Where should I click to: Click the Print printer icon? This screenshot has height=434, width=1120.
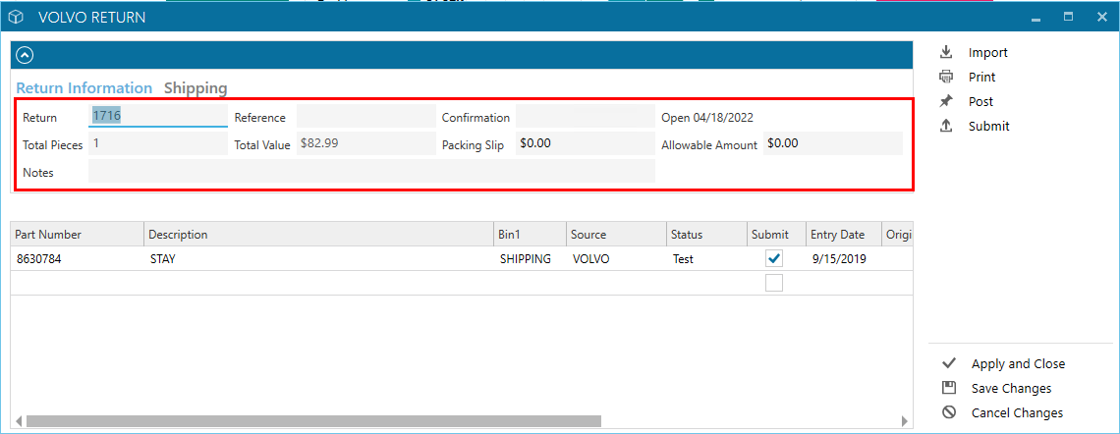click(x=946, y=77)
